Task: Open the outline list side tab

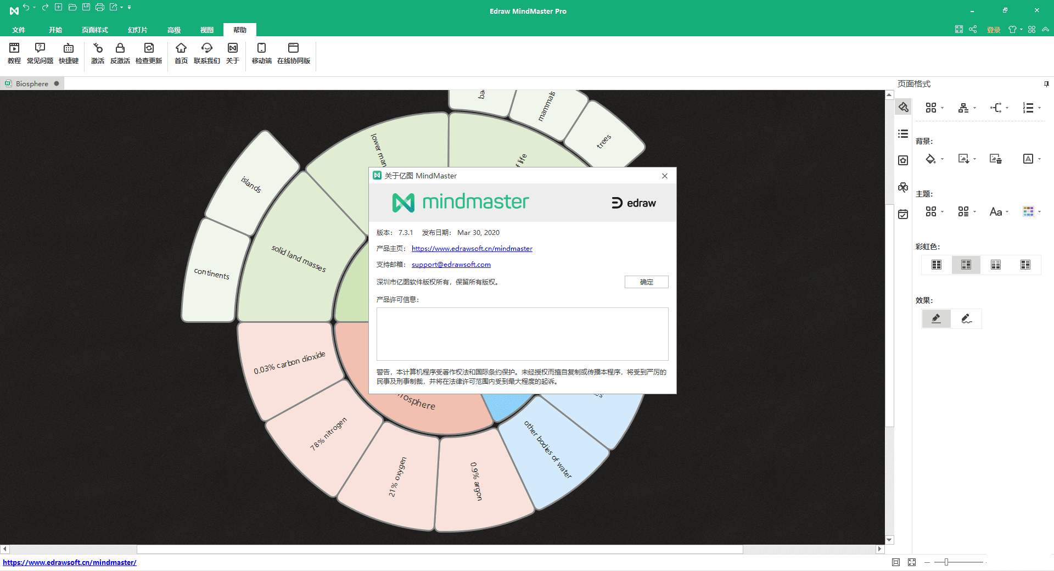Action: pos(903,134)
